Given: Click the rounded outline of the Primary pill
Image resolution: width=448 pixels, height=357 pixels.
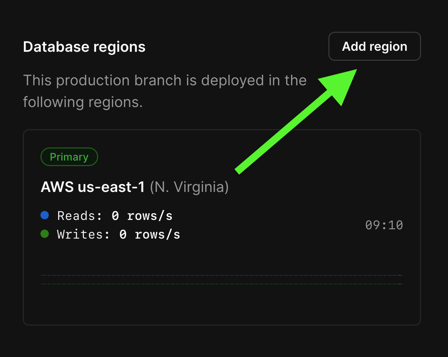Looking at the screenshot, I should pos(69,149).
